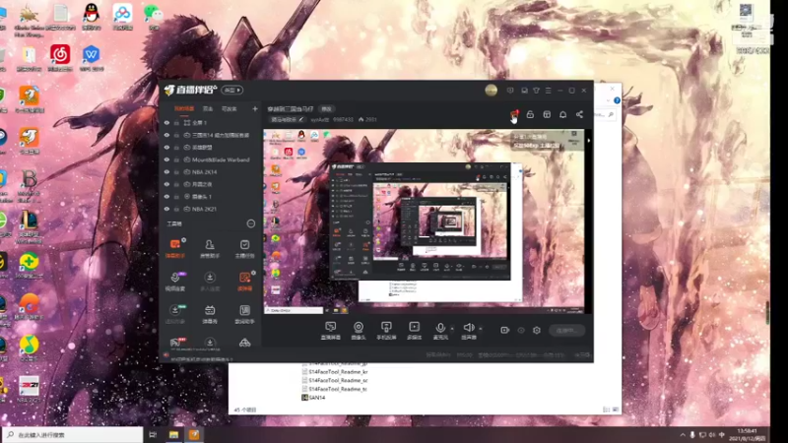Click the unlock padlock icon in header
The image size is (788, 443).
coord(530,114)
